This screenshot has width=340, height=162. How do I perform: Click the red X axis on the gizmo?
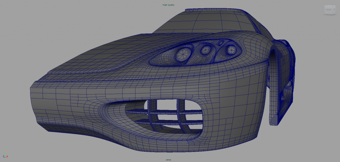pos(7,156)
